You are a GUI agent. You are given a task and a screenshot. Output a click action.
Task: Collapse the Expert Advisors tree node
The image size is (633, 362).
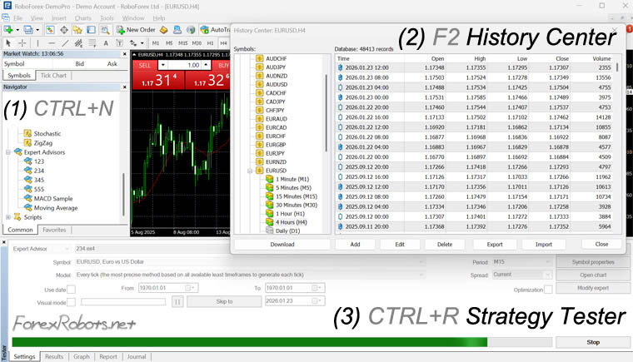[8, 152]
